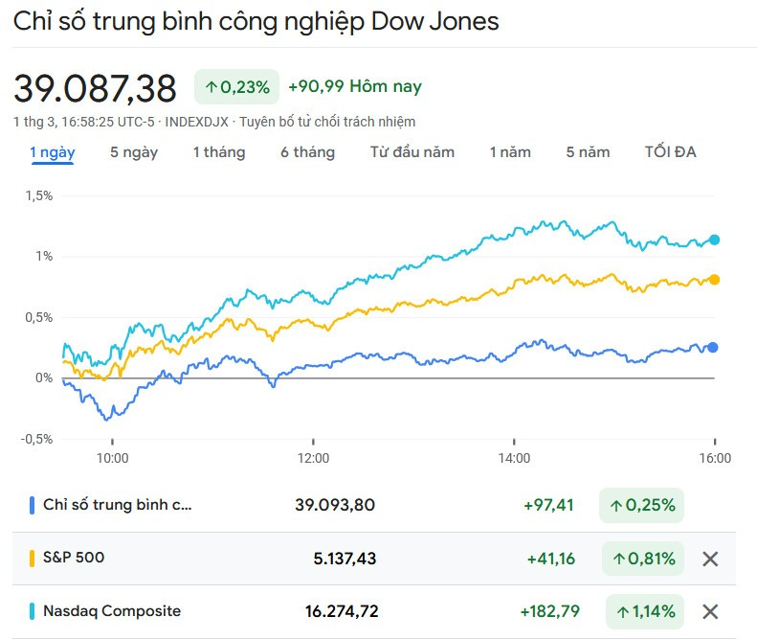Select the 1 ngày time range tab
This screenshot has width=757, height=640.
click(x=53, y=152)
